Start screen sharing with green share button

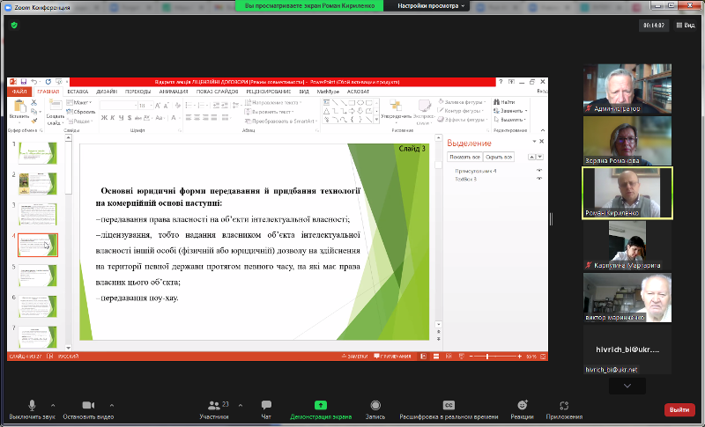click(x=321, y=405)
